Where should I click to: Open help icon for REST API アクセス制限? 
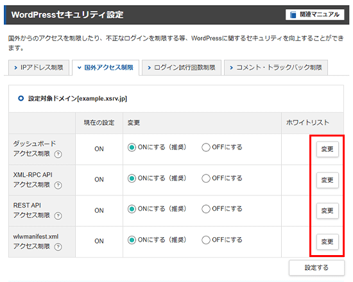tap(58, 216)
